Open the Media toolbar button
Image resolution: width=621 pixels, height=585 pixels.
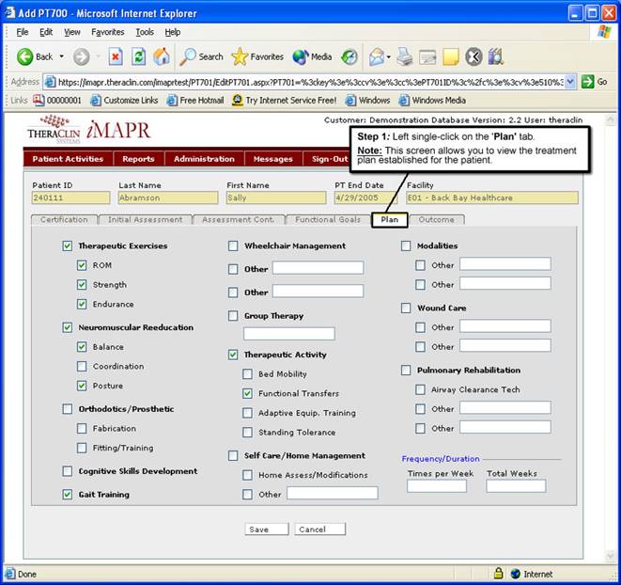(312, 56)
